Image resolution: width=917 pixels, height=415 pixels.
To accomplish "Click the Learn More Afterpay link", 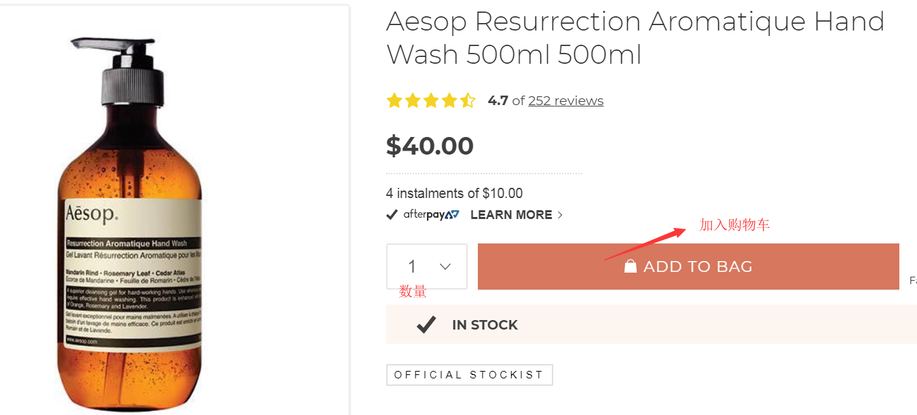I will coord(511,215).
